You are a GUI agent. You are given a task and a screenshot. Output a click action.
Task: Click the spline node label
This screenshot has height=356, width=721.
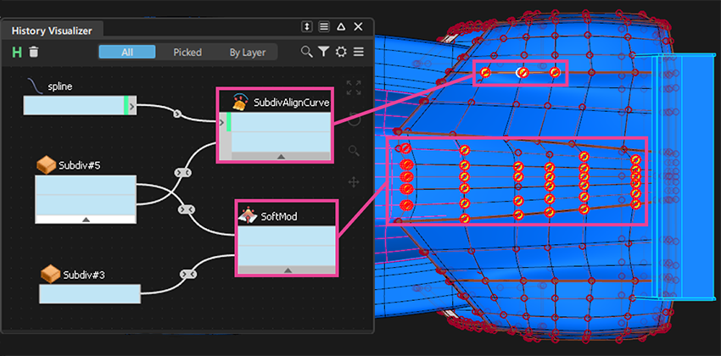coord(59,86)
